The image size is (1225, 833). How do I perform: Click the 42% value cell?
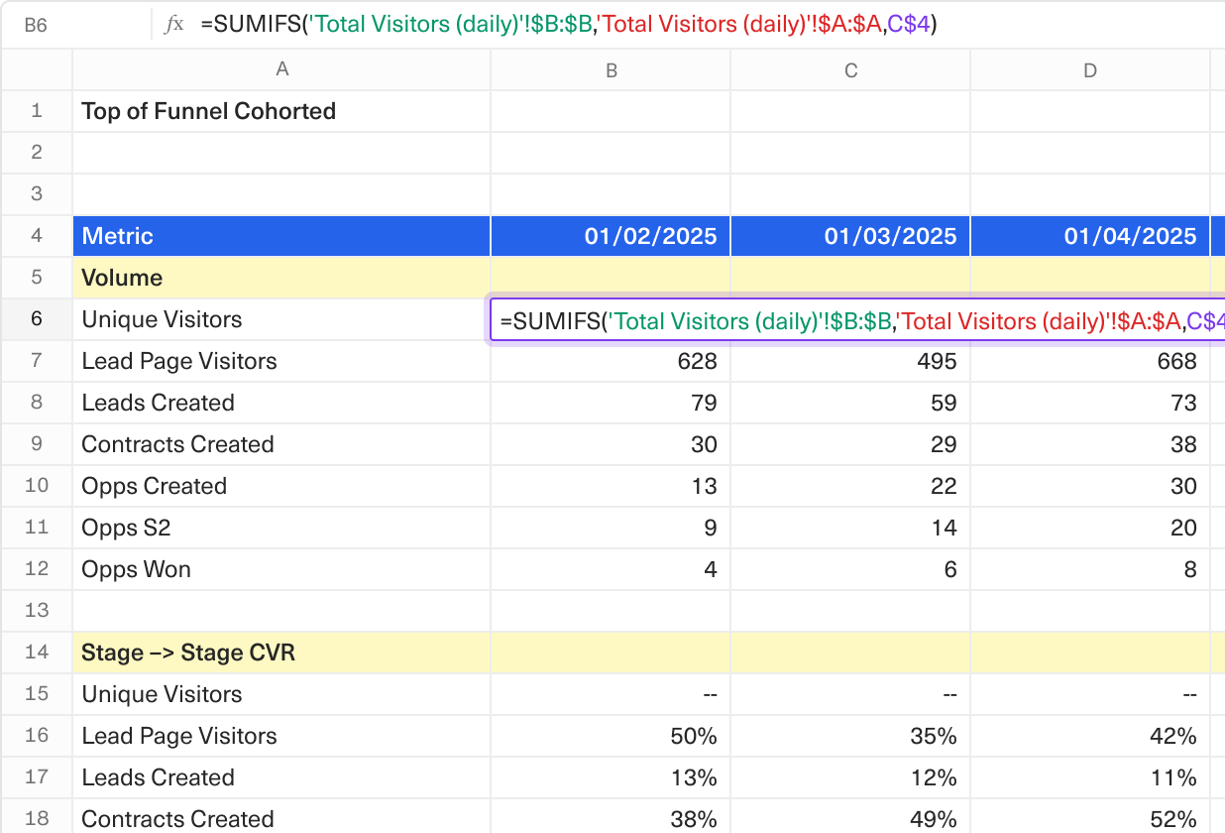coord(1090,736)
